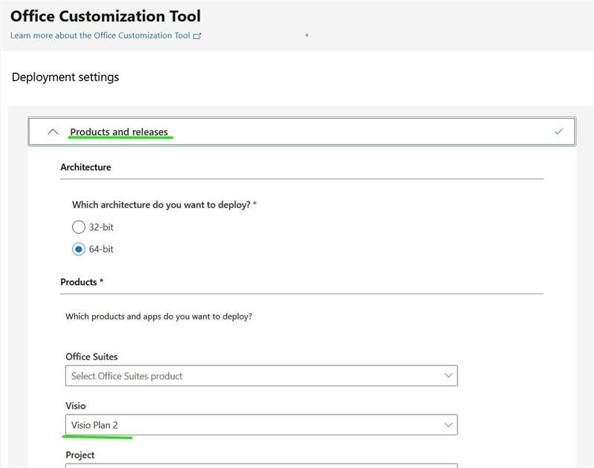Open the Visio Plan 2 dropdown

261,425
